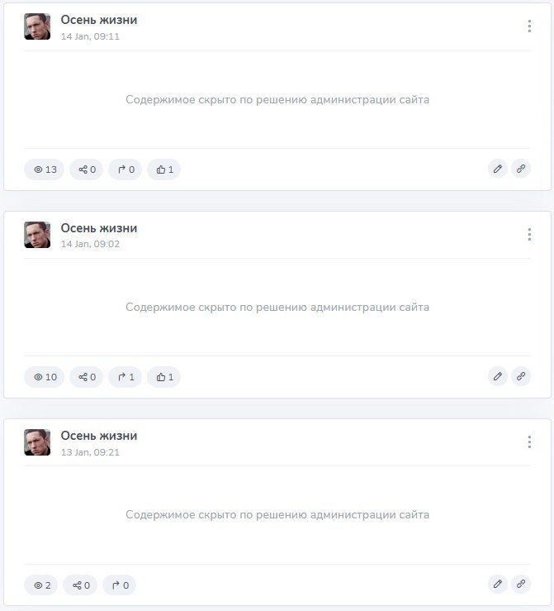Open three-dot menu on 14 Jan 09:02 post
This screenshot has width=554, height=611.
tap(529, 234)
